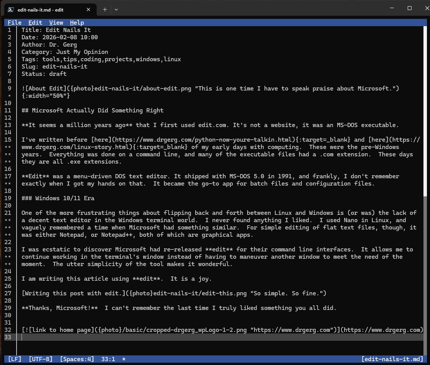430x365 pixels.
Task: Open a new terminal tab with plus
Action: [105, 10]
